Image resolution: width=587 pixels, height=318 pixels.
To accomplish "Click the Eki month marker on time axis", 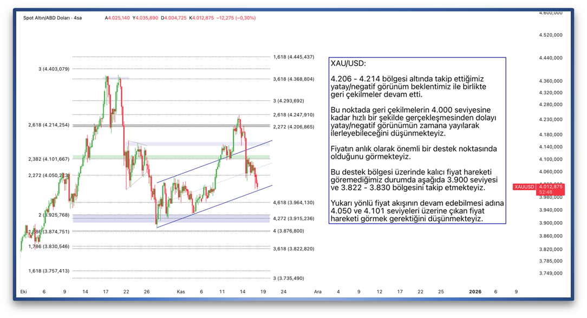I will point(24,291).
